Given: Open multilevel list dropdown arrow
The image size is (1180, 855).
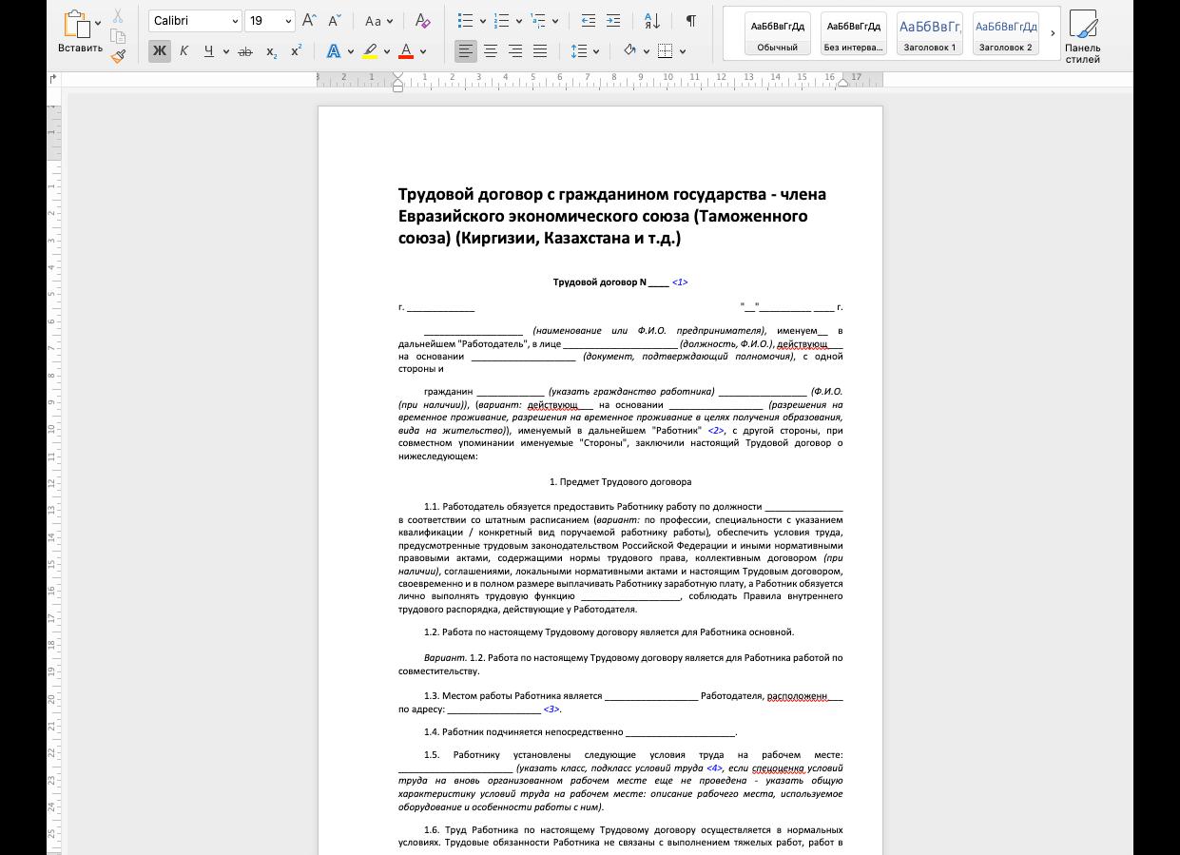Looking at the screenshot, I should tap(554, 21).
